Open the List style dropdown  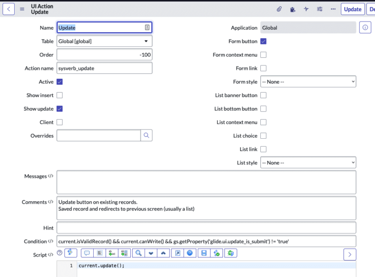308,163
